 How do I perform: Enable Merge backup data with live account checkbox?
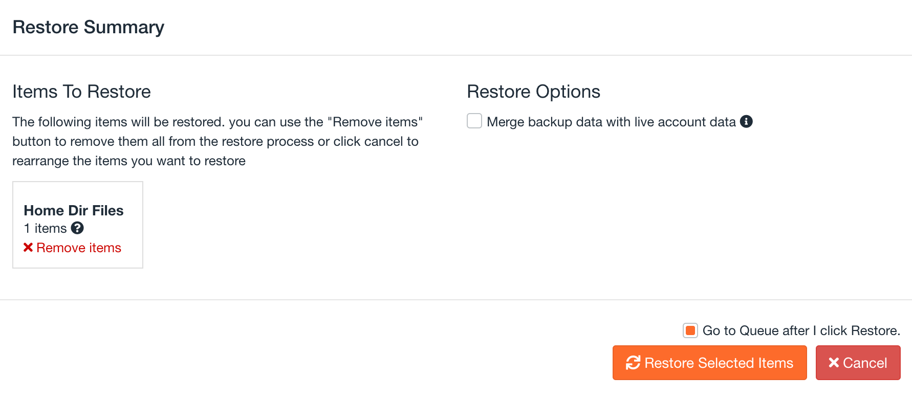pyautogui.click(x=474, y=121)
